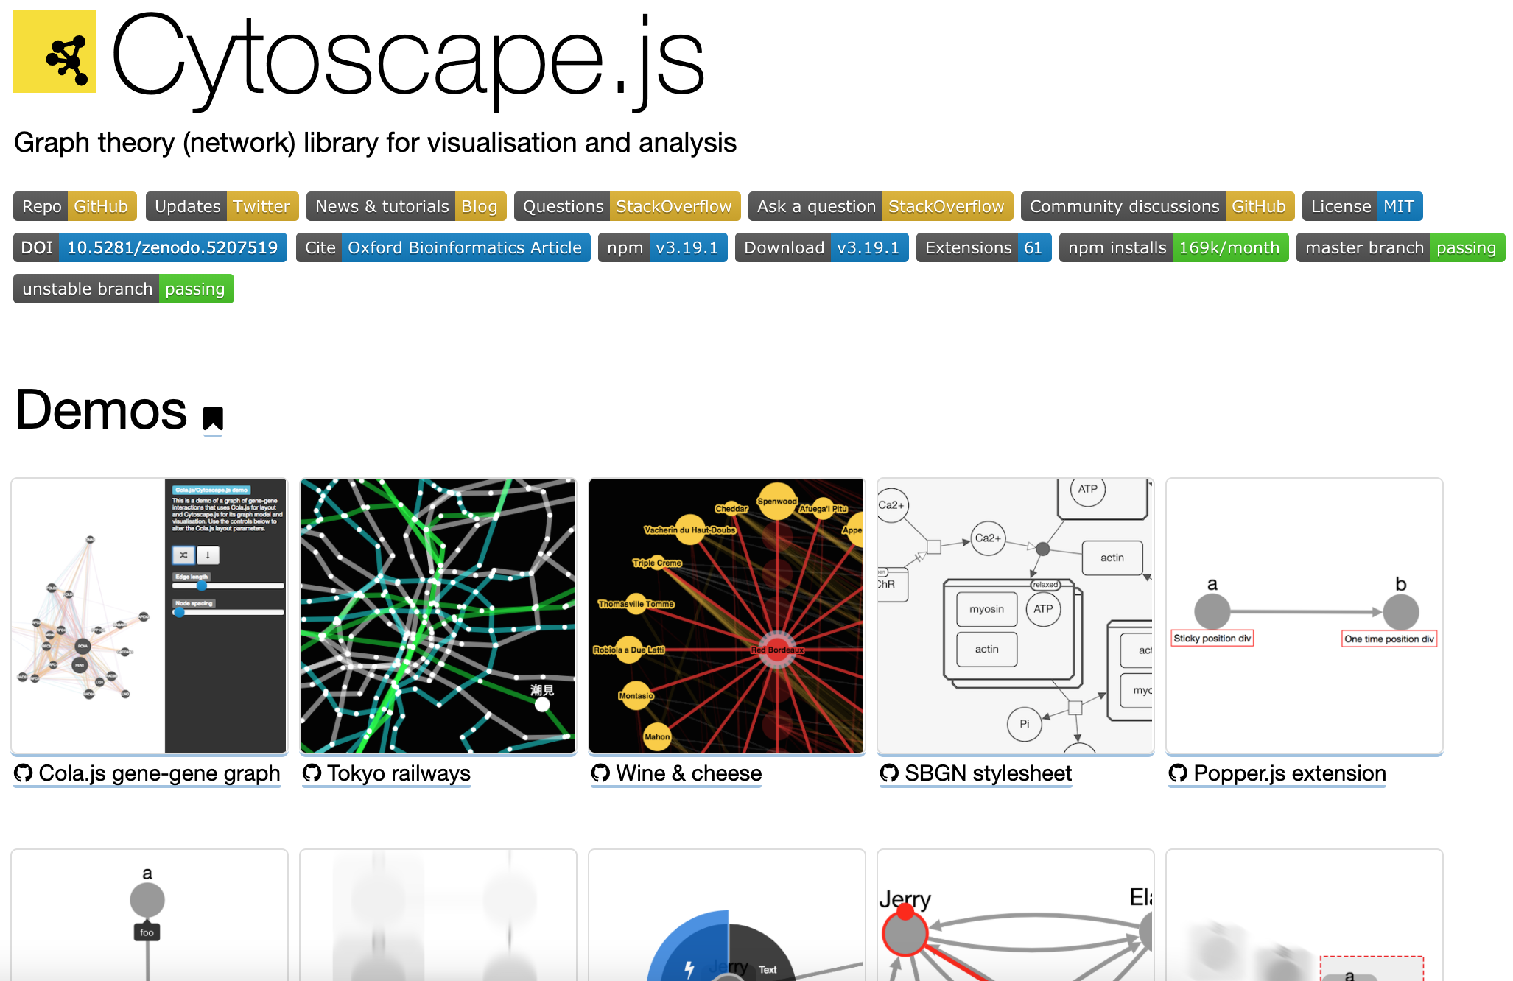Click the npm installs 169k/month badge

click(x=1174, y=247)
